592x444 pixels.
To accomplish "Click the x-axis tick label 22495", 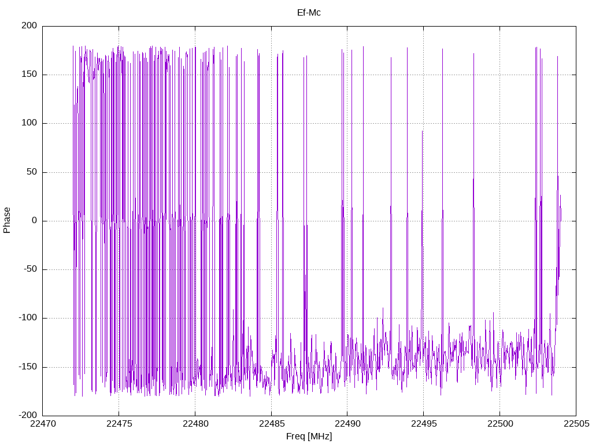I will [x=424, y=424].
